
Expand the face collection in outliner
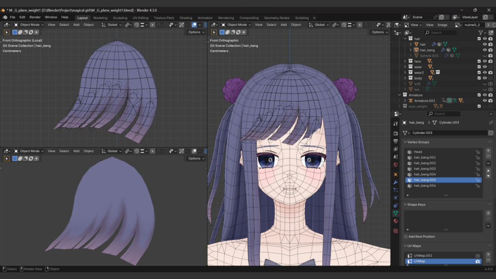(x=405, y=62)
